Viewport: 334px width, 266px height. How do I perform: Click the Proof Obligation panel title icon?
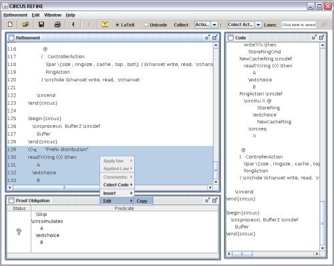click(x=11, y=201)
